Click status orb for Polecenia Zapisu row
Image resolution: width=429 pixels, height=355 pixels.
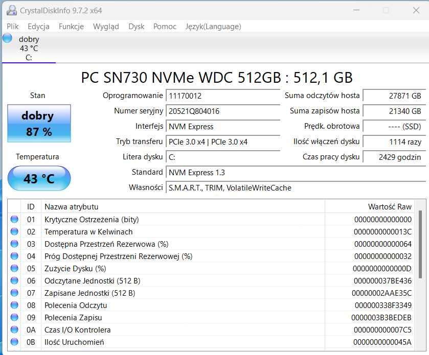pyautogui.click(x=14, y=317)
